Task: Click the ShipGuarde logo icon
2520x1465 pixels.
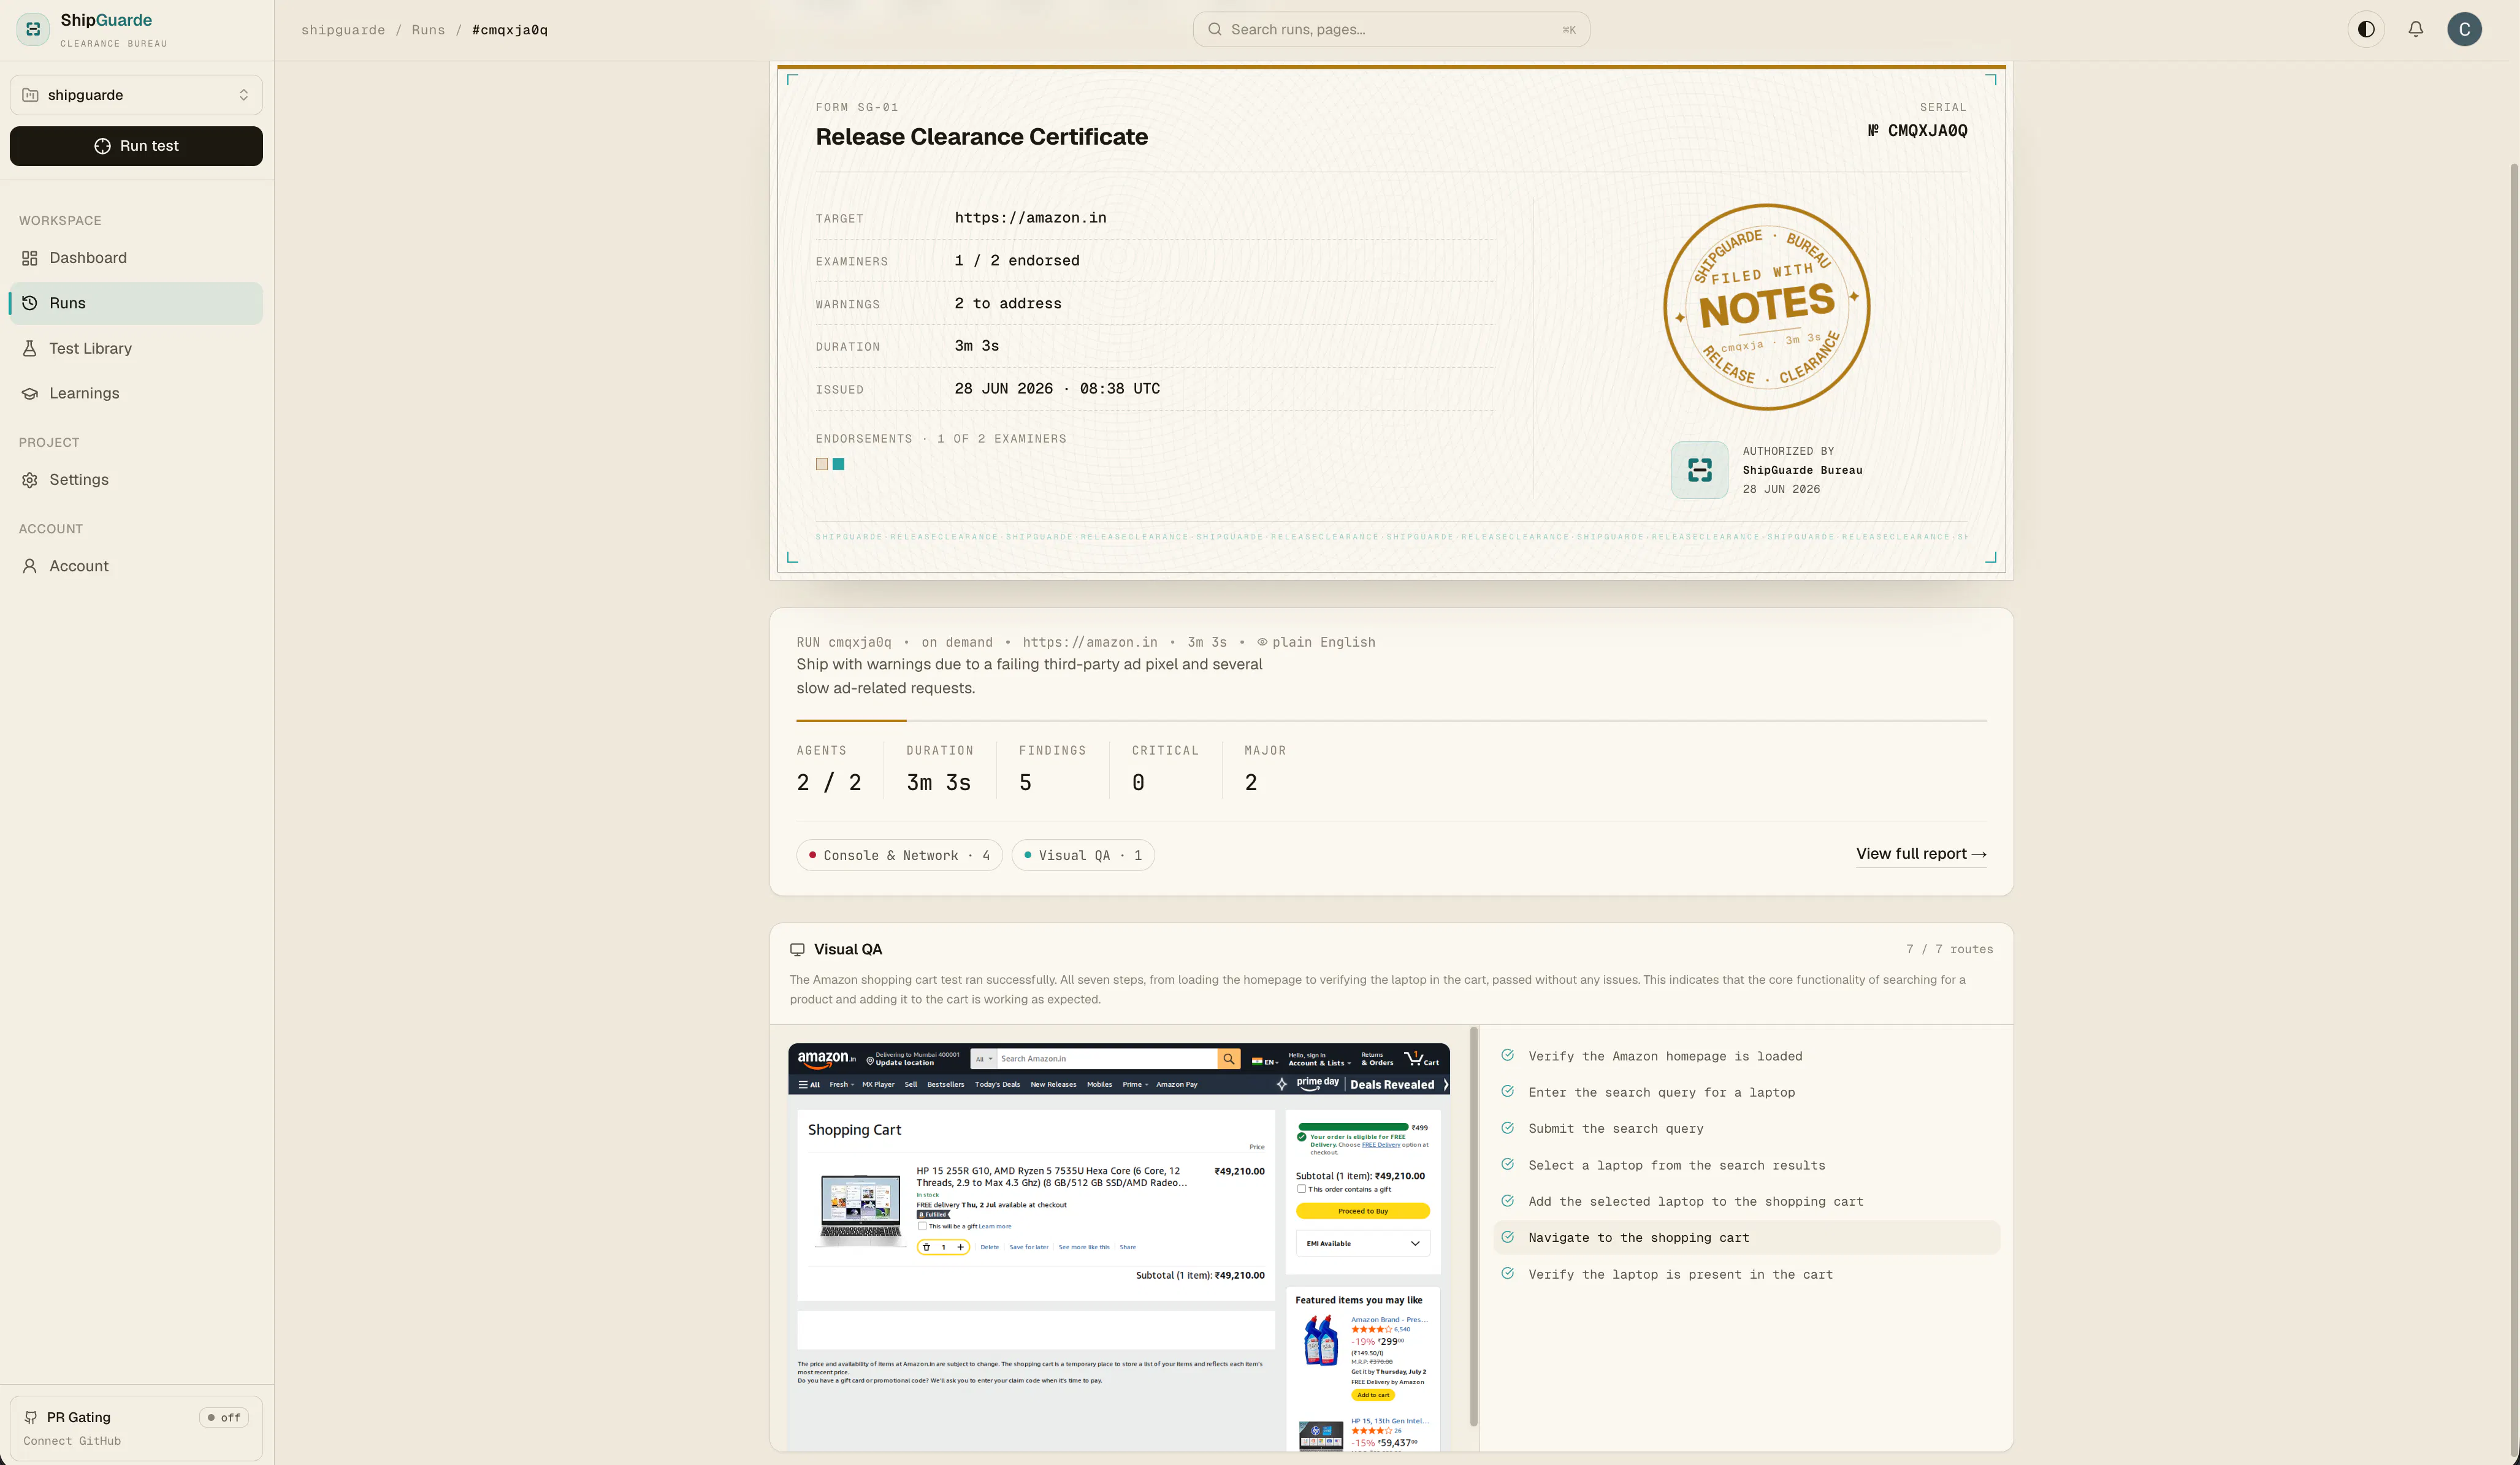Action: click(33, 29)
